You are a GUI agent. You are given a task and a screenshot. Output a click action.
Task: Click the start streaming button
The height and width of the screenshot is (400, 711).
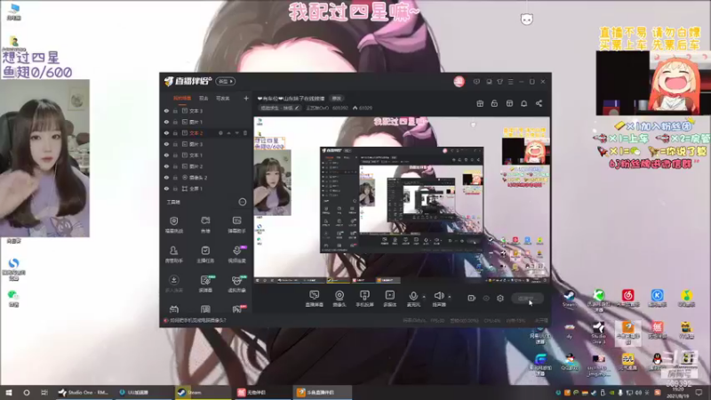coord(527,299)
